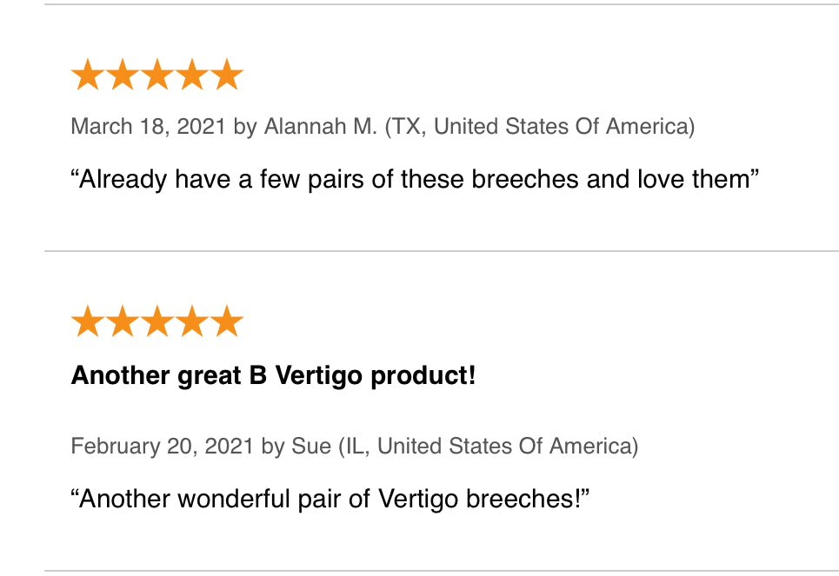Click the divider line between the two reviews

click(x=442, y=250)
